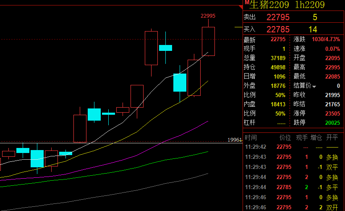The image size is (345, 211).
Task: Click the 卖出 price 22795
Action: point(278,17)
